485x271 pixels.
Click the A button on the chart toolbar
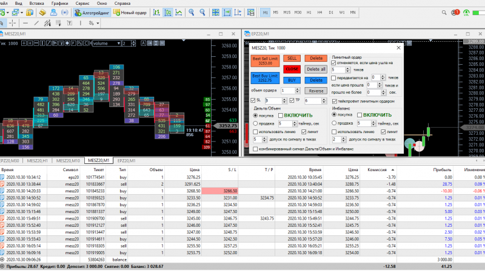[x=143, y=43]
